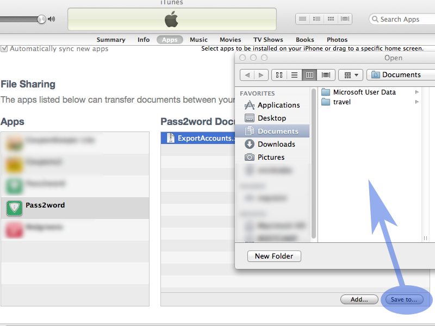Click the Save to... button
This screenshot has width=435, height=326.
[404, 299]
